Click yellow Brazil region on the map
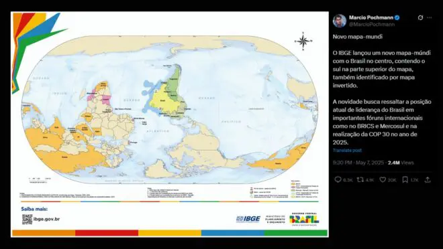The width and height of the screenshot is (443, 249). 163,100
